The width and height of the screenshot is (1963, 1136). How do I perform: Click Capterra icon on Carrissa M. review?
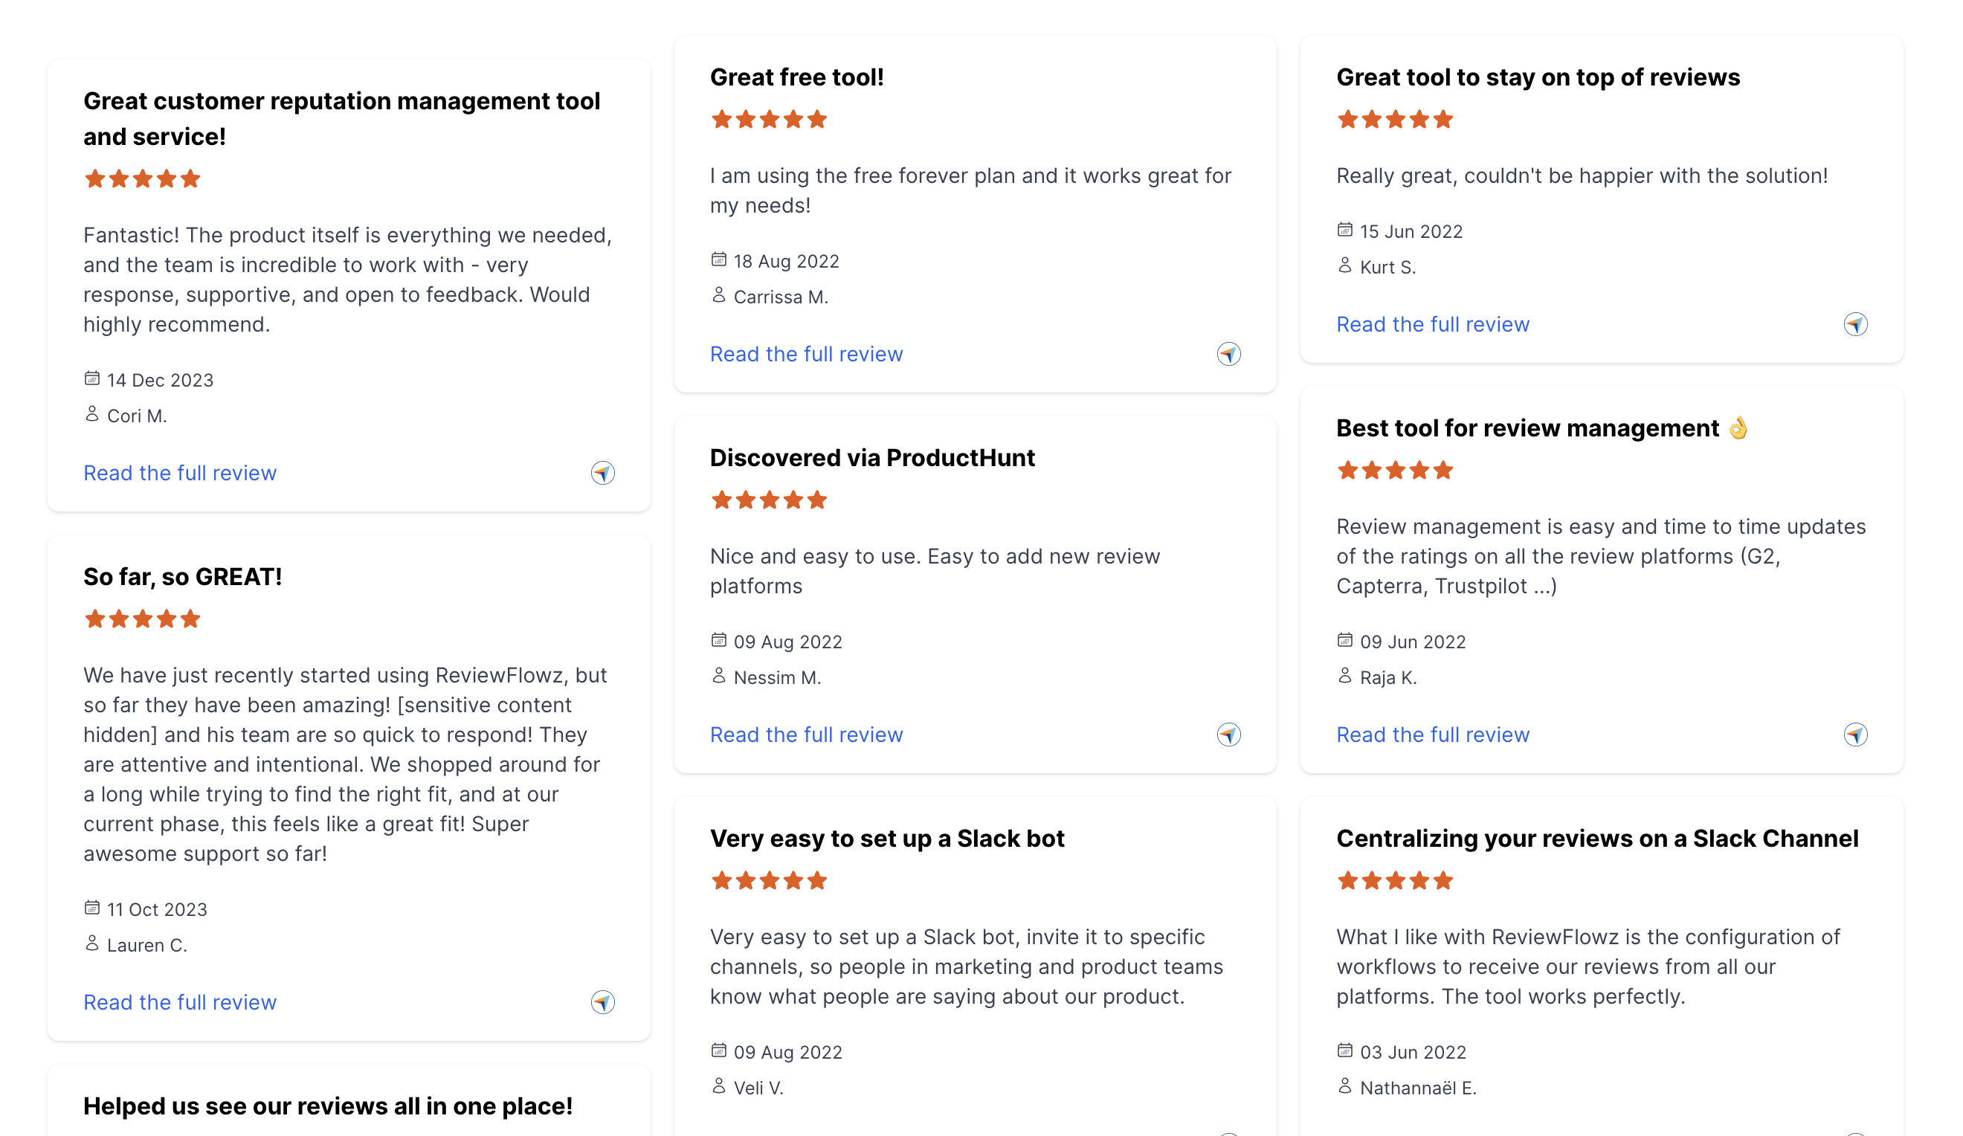[x=1228, y=355]
